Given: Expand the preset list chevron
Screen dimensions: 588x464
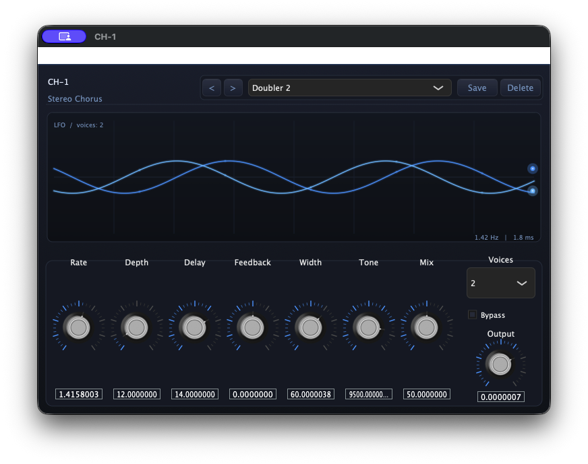Looking at the screenshot, I should pos(438,88).
